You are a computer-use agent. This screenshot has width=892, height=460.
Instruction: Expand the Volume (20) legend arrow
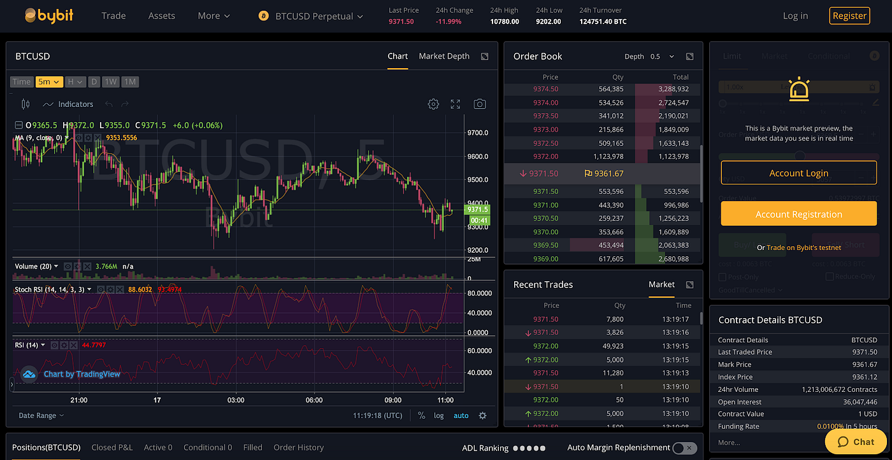(57, 266)
